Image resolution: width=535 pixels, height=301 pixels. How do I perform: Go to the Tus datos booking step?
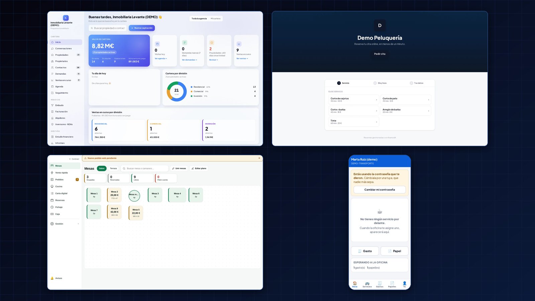tap(417, 83)
